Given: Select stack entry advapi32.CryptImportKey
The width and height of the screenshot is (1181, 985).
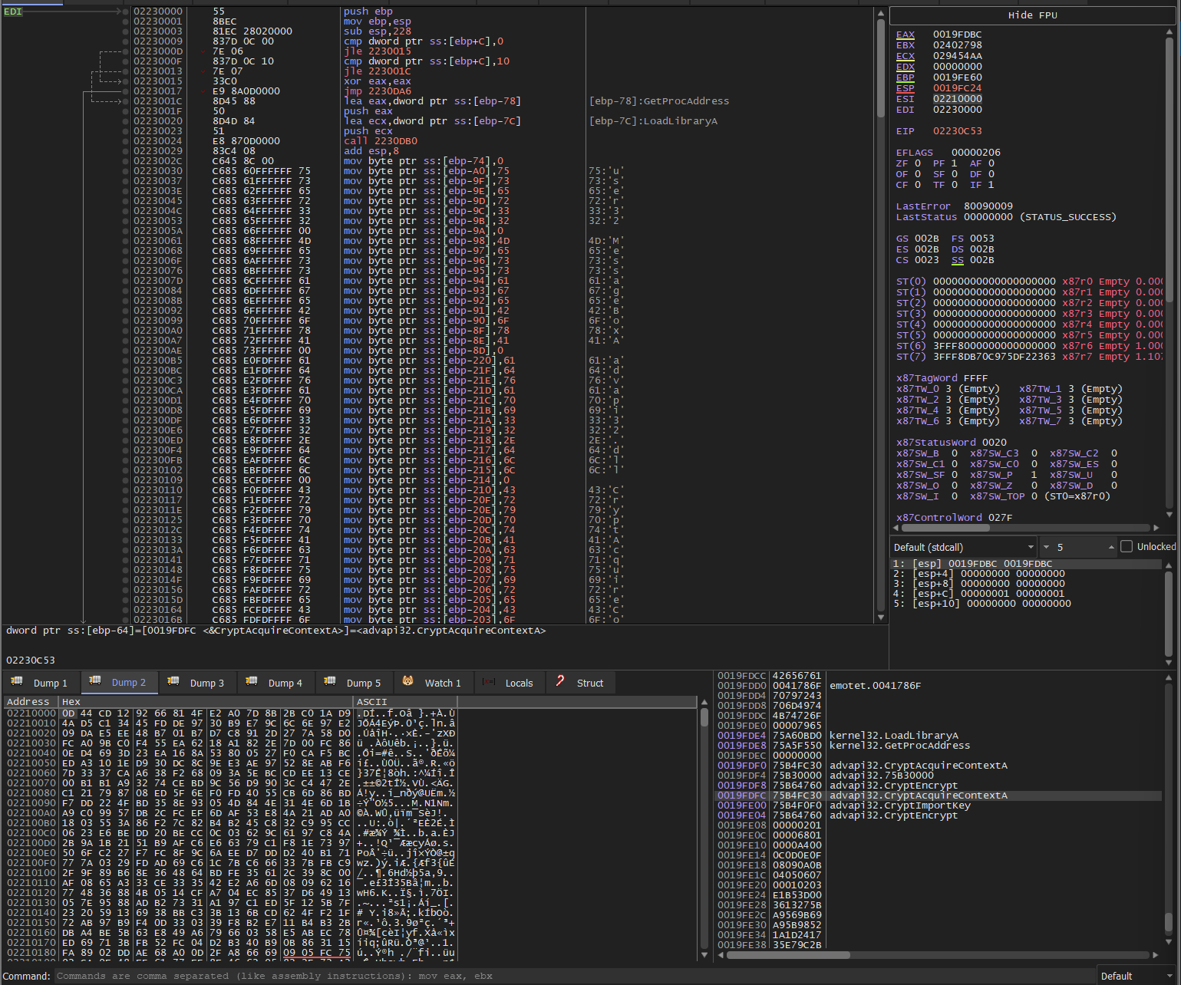Looking at the screenshot, I should tap(899, 805).
